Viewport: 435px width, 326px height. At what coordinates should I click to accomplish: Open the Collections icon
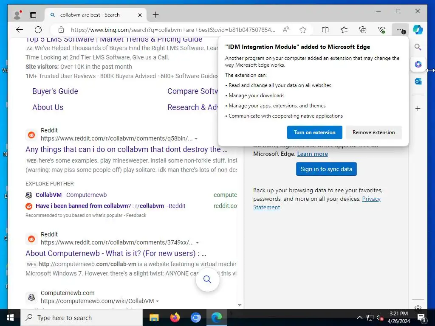(363, 30)
